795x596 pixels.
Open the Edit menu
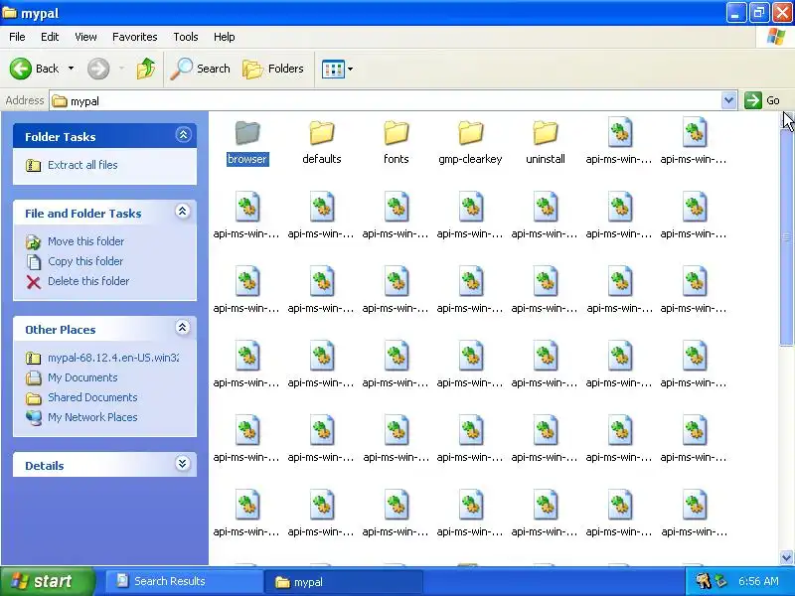(50, 37)
